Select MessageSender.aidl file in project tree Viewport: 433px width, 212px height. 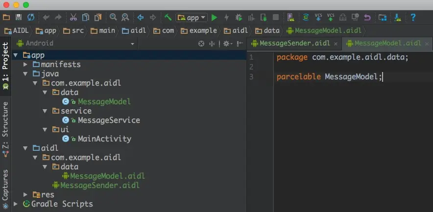click(100, 185)
